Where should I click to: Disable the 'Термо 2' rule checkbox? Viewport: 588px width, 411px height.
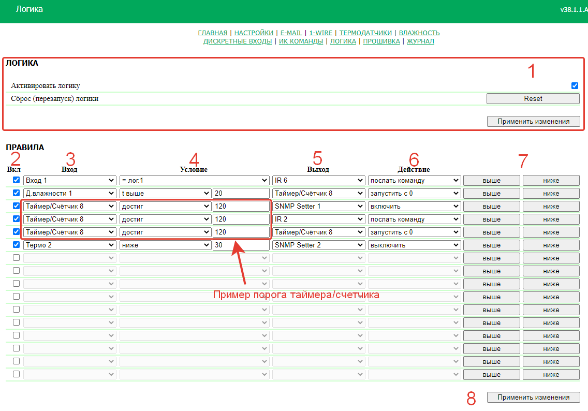pos(16,245)
